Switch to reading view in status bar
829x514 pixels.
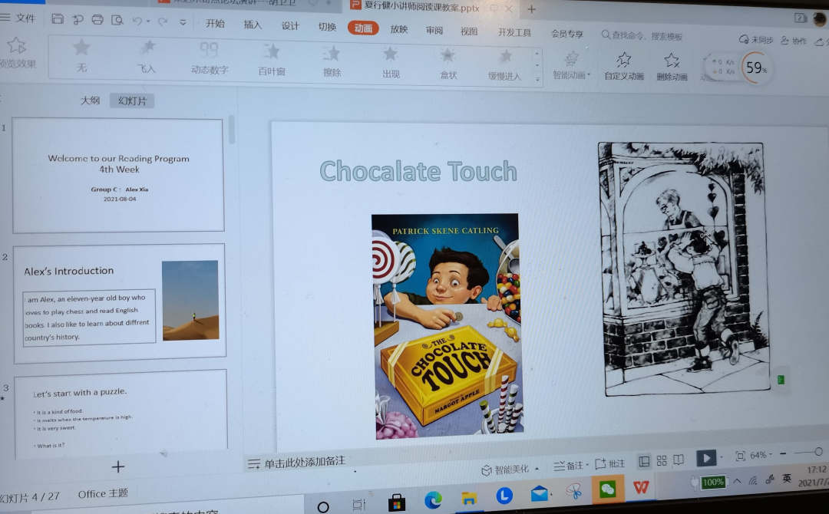(679, 460)
